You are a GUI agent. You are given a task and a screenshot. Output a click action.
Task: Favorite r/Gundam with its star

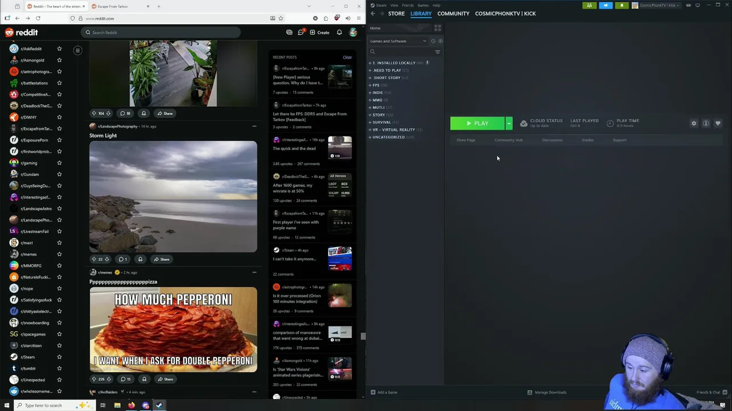pos(59,174)
